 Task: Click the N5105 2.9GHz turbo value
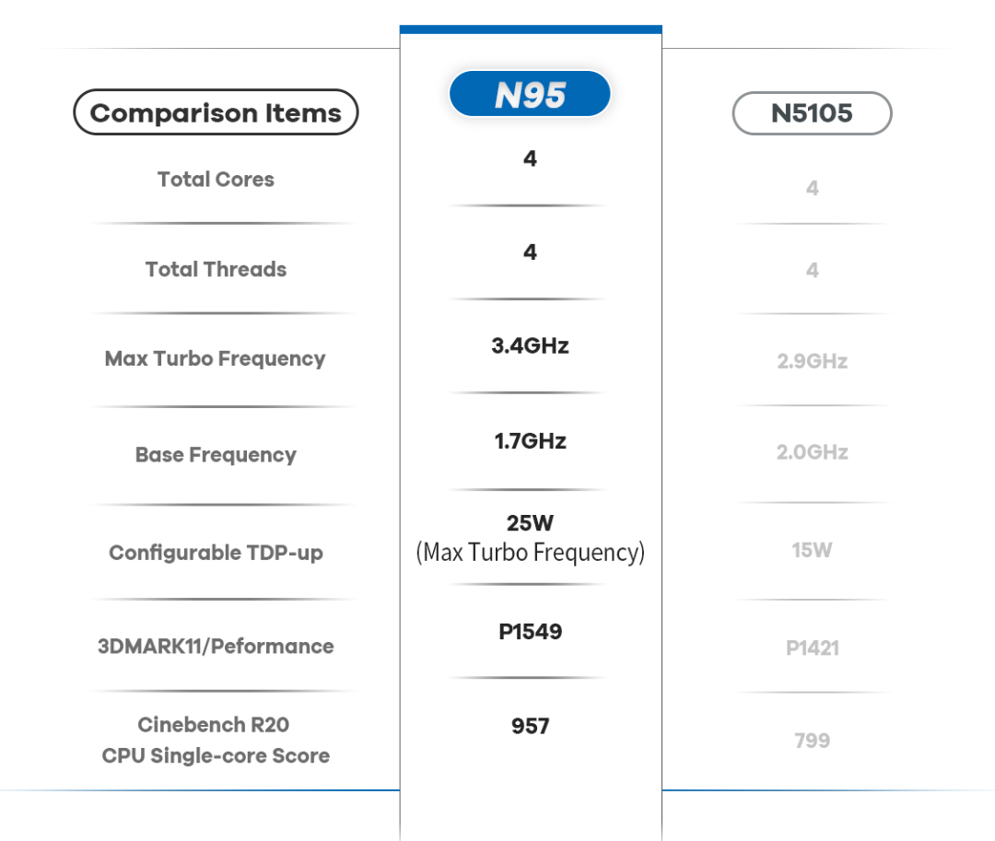pos(813,361)
